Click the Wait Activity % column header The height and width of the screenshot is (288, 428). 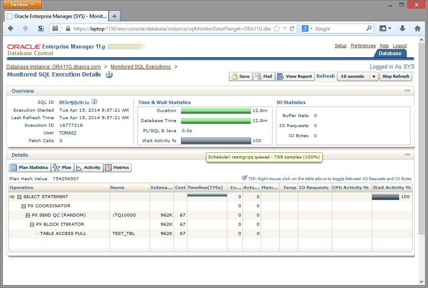[392, 188]
